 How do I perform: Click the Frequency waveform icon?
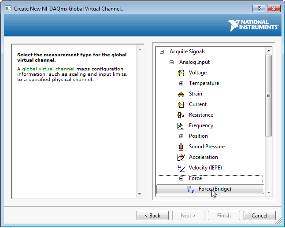[181, 126]
